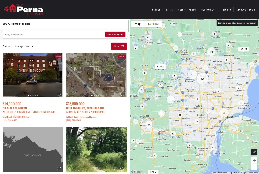Expand the Cities menu
The width and height of the screenshot is (259, 174).
coord(170,10)
